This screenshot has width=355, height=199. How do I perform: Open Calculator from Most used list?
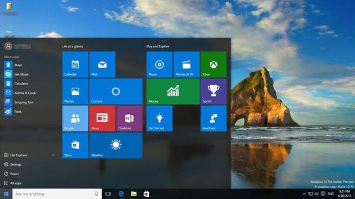pos(29,83)
